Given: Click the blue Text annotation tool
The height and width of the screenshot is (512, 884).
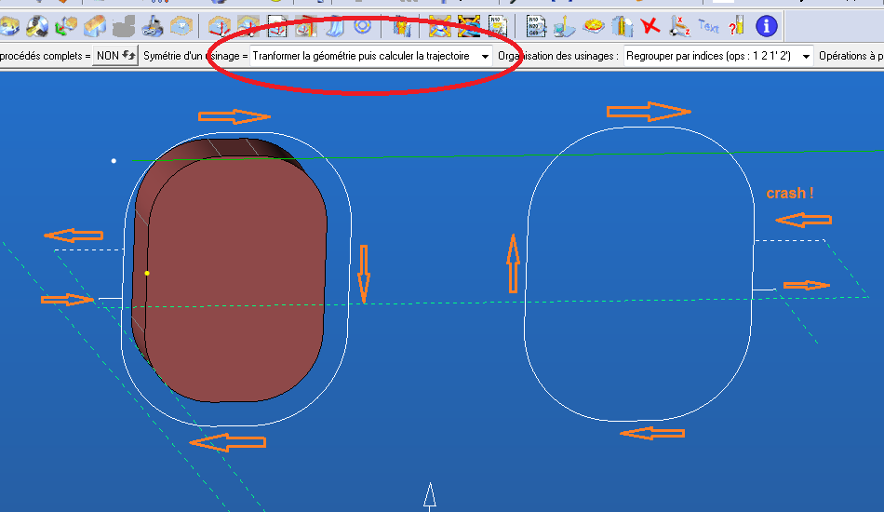Looking at the screenshot, I should [x=709, y=26].
